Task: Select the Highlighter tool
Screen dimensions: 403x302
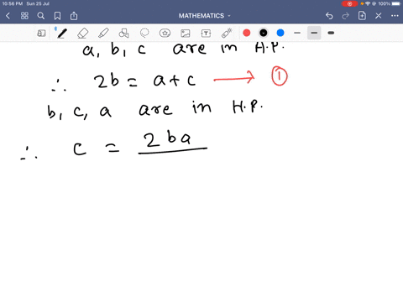Action: (103, 33)
